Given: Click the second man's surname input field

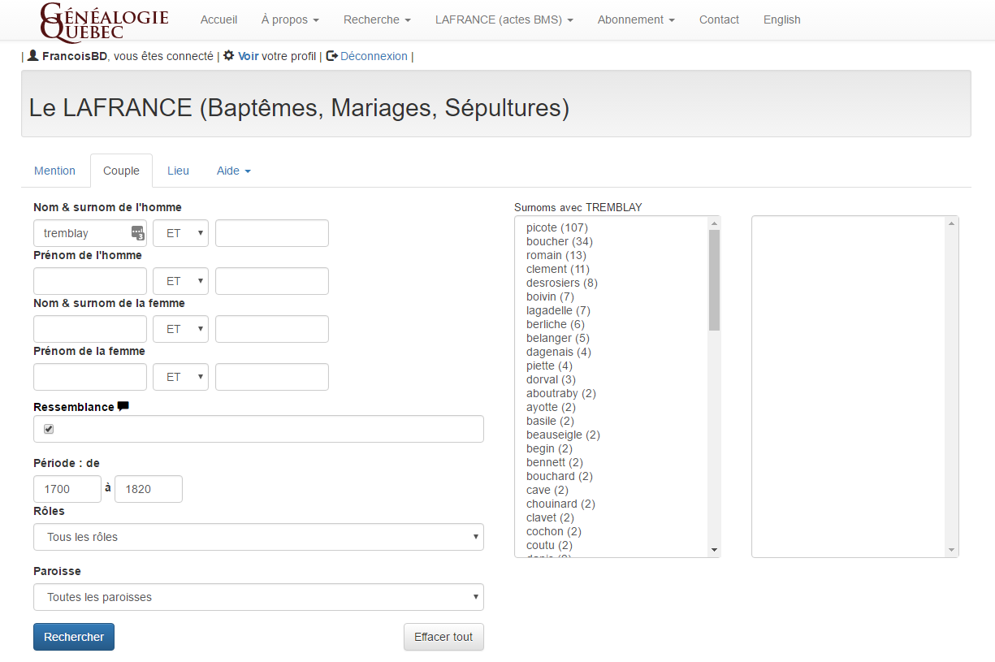Looking at the screenshot, I should click(x=272, y=233).
